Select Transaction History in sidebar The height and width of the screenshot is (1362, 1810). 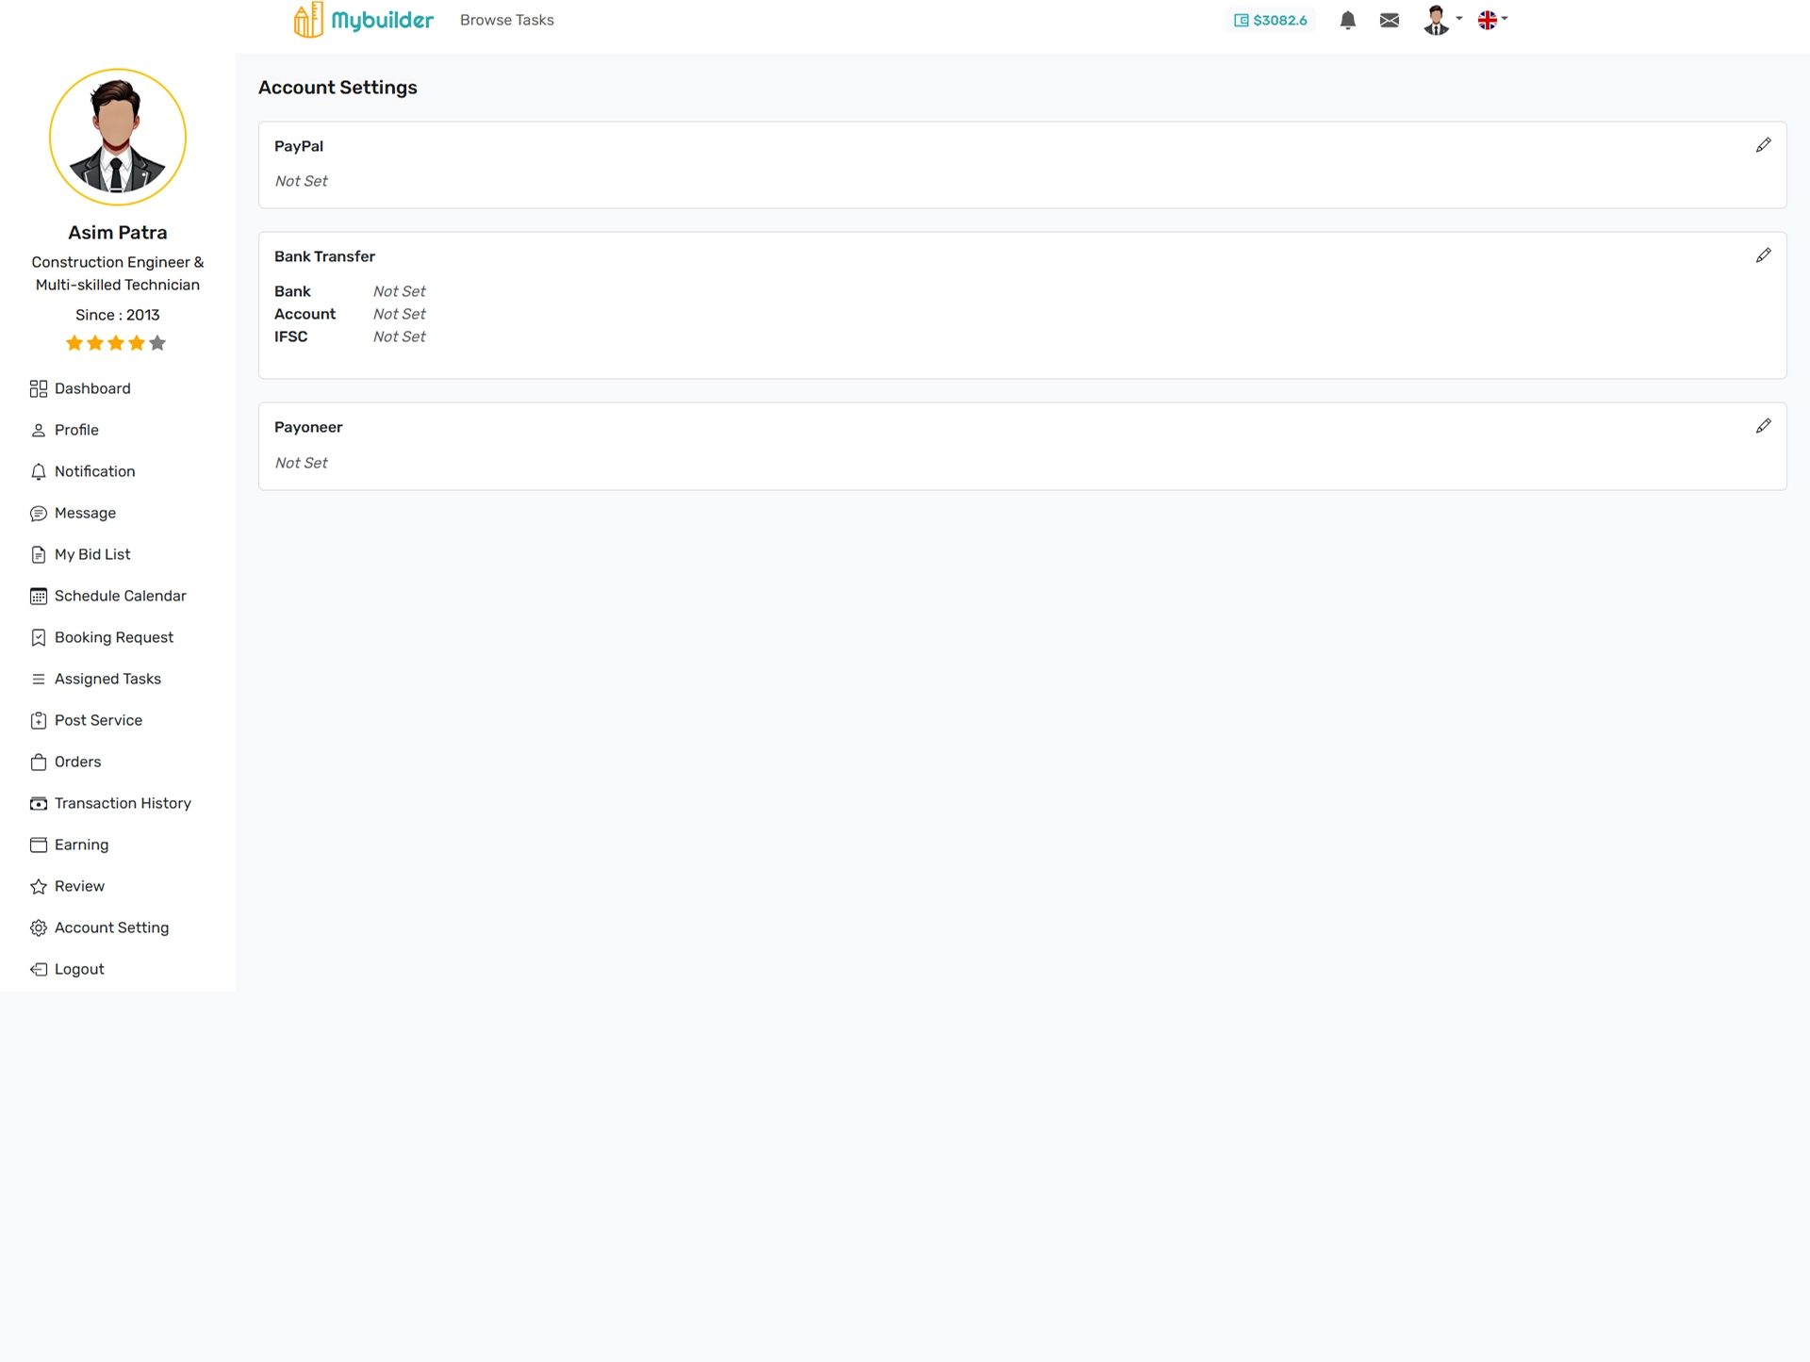pos(122,803)
